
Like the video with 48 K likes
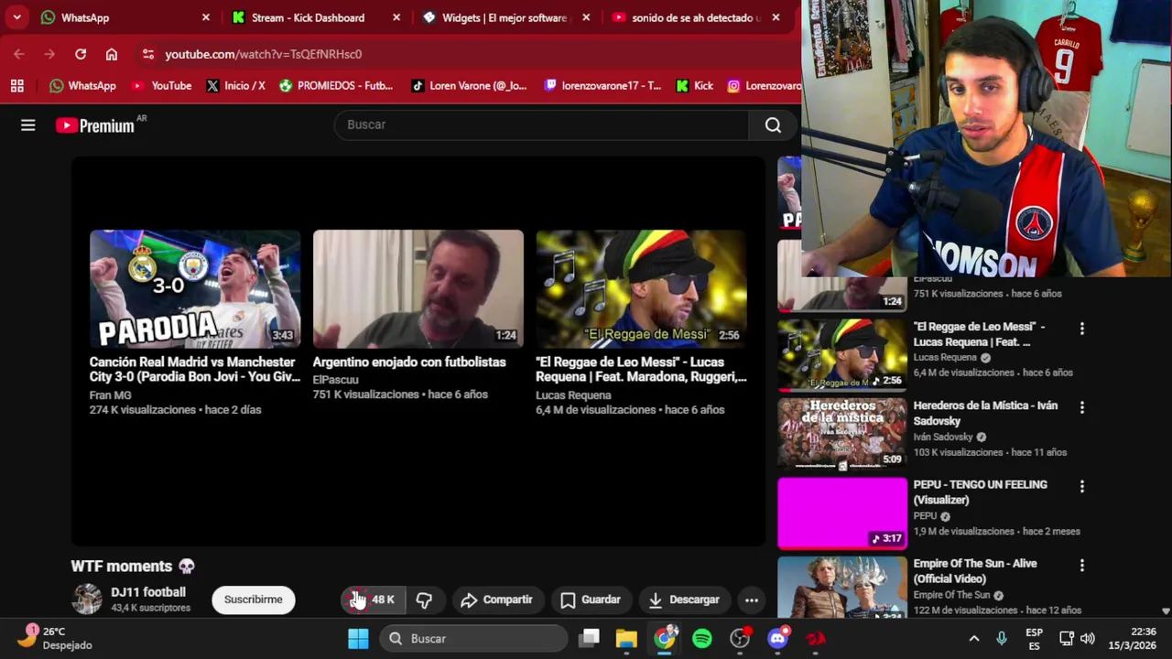click(x=371, y=600)
